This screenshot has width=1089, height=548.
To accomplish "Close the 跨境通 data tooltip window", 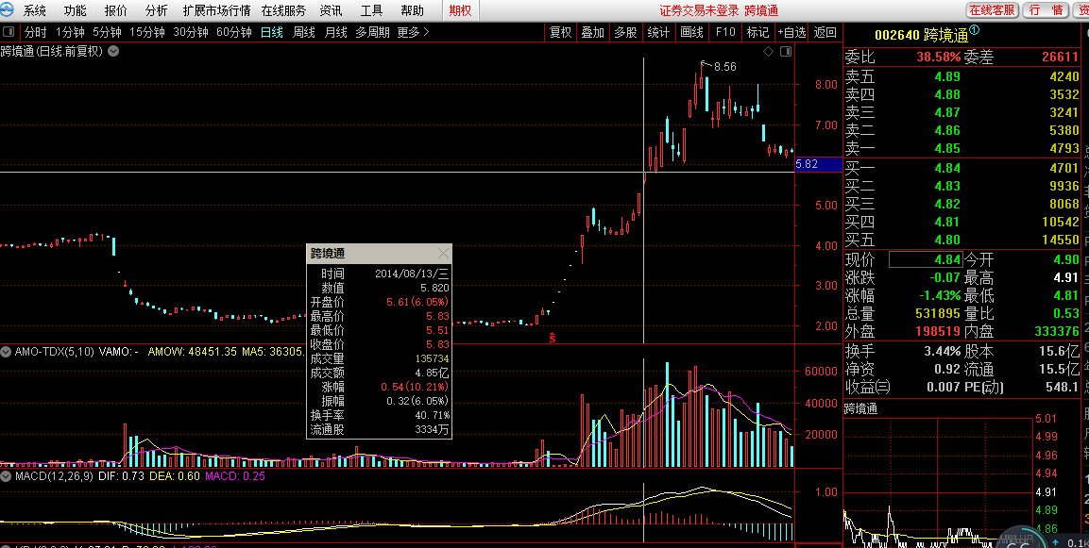I will point(443,254).
